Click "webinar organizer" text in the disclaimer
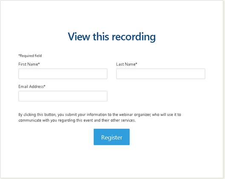This screenshot has height=179, width=225. coord(135,115)
